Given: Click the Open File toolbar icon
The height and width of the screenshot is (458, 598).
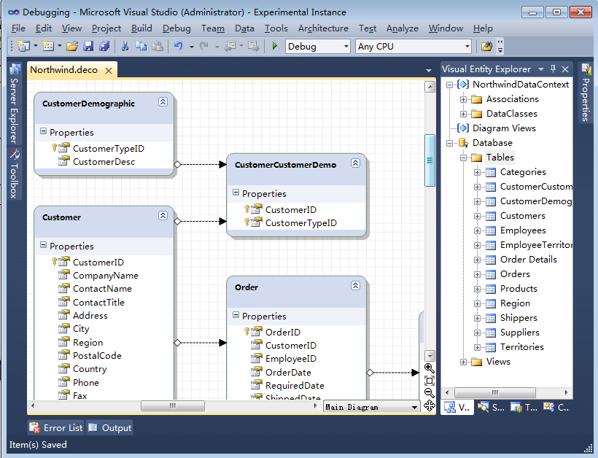Looking at the screenshot, I should pyautogui.click(x=72, y=46).
